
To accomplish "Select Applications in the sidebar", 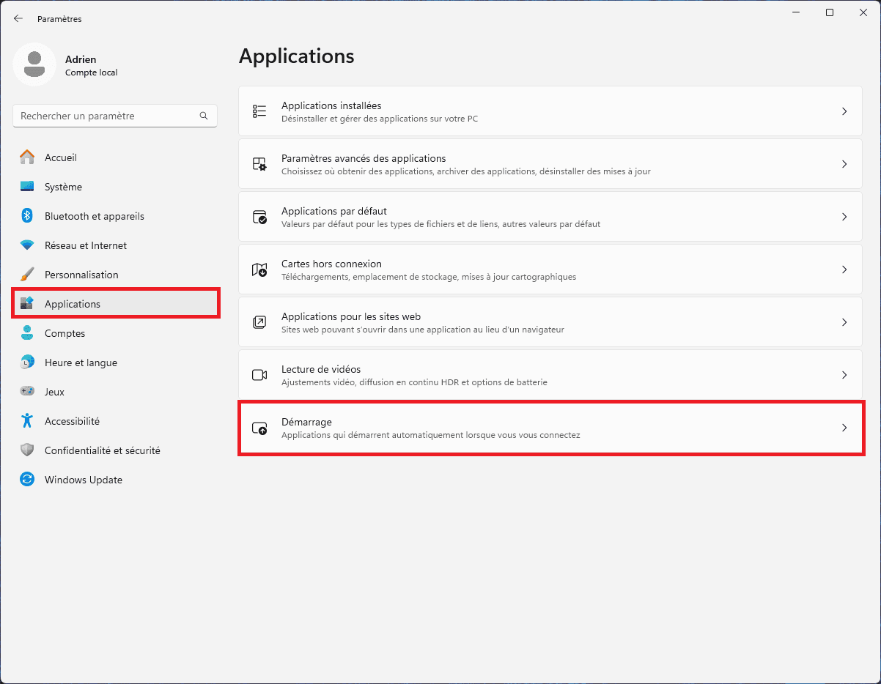I will pos(115,304).
